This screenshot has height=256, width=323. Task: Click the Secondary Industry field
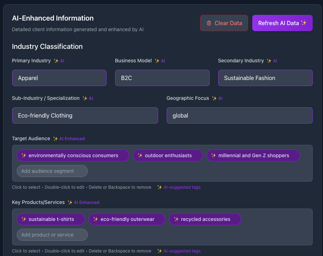[265, 78]
